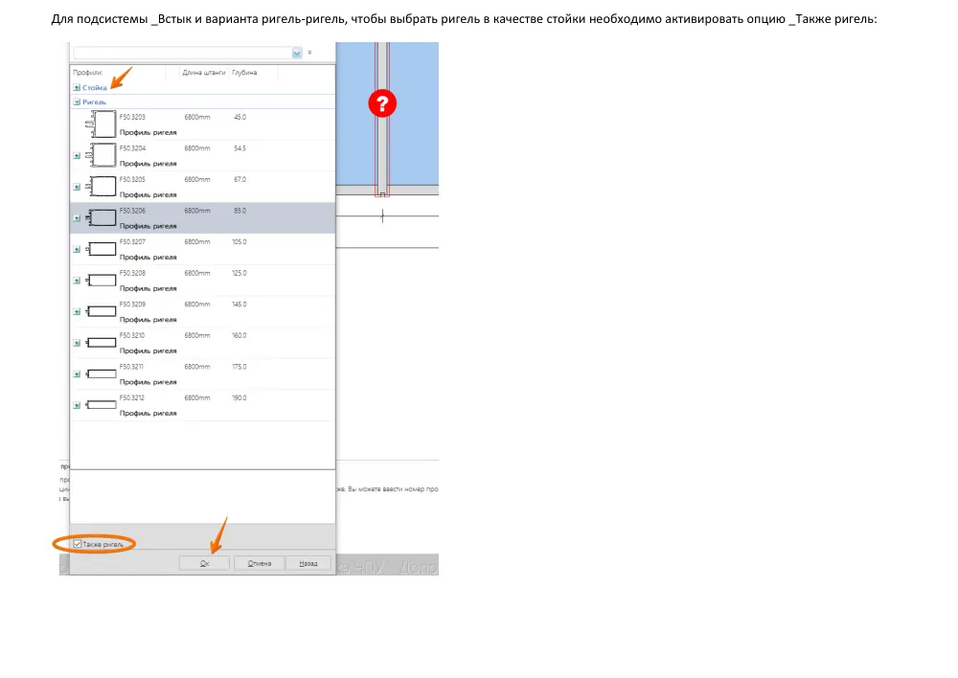The image size is (958, 678).
Task: Click the profile search input field
Action: pos(183,53)
